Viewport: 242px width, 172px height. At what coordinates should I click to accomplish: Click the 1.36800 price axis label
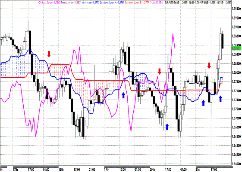point(236,127)
